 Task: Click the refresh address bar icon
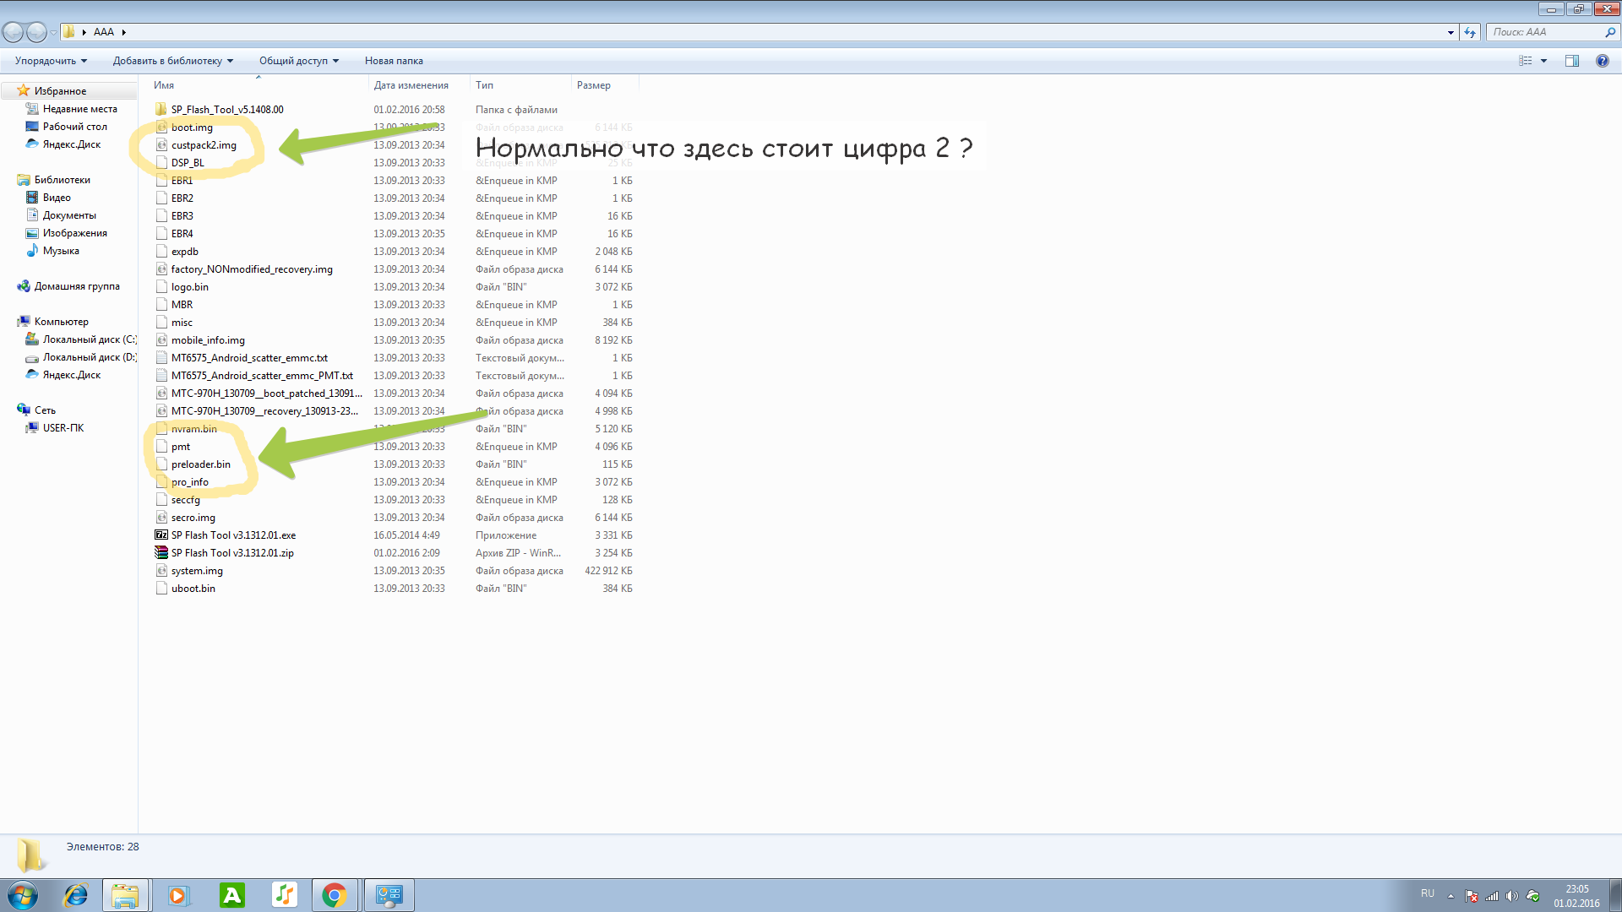click(x=1470, y=32)
